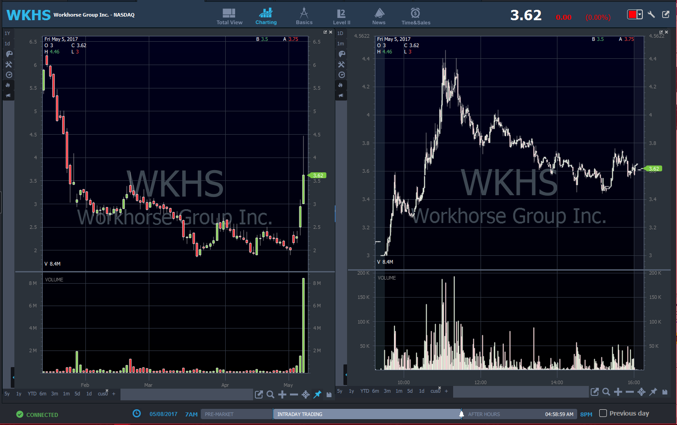The image size is (677, 425).
Task: Zoom in on the left chart
Action: point(282,394)
